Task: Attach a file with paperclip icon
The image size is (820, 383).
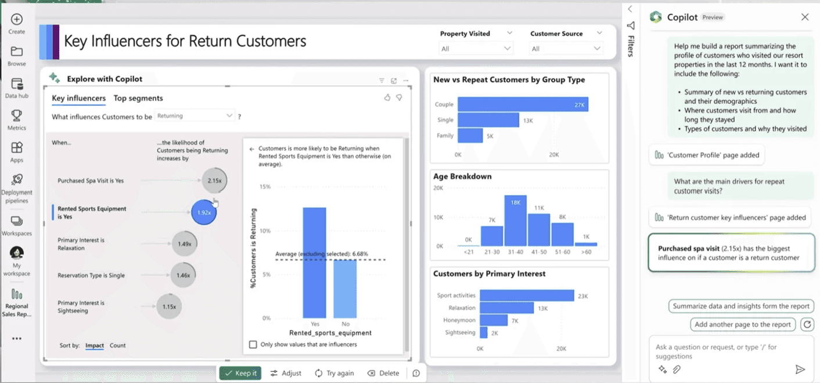Action: coord(677,369)
